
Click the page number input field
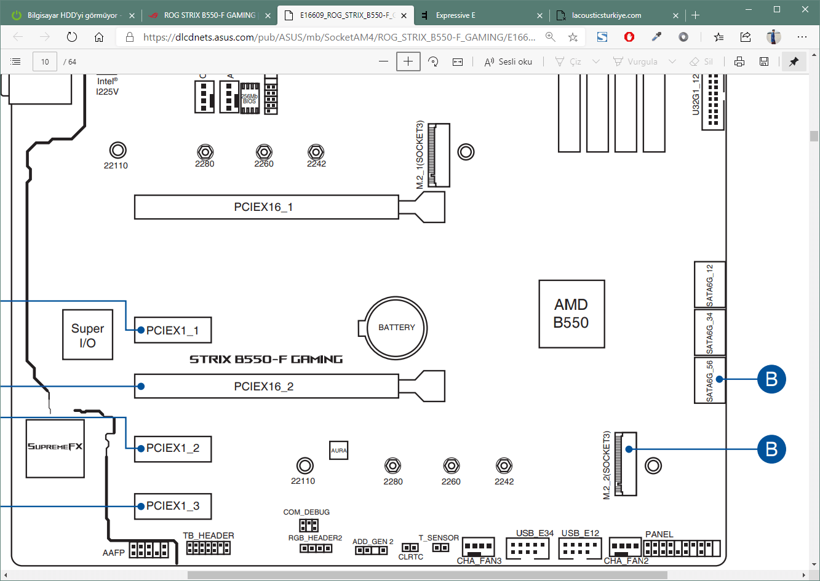(45, 61)
